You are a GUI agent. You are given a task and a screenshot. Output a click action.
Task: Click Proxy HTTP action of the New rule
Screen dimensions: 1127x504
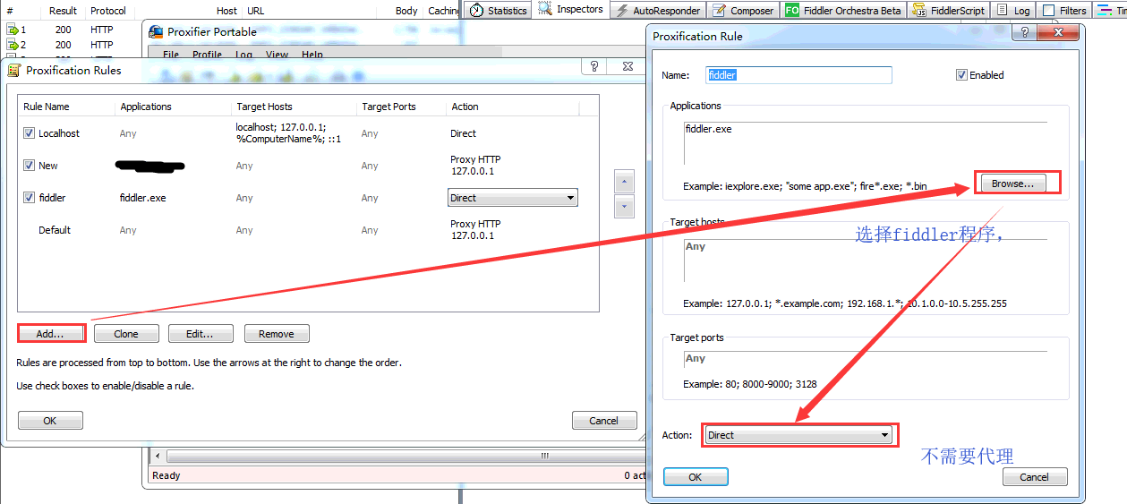[x=475, y=166]
